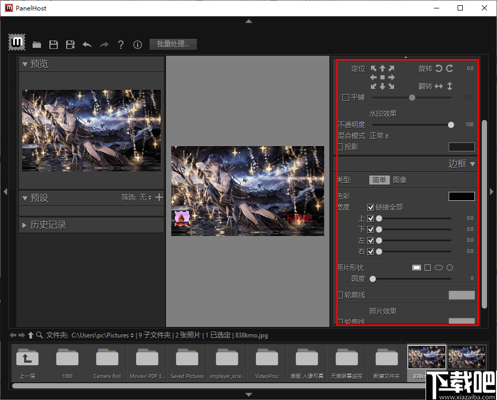Enable the 投影 shadow checkbox
The image size is (497, 400).
point(340,147)
